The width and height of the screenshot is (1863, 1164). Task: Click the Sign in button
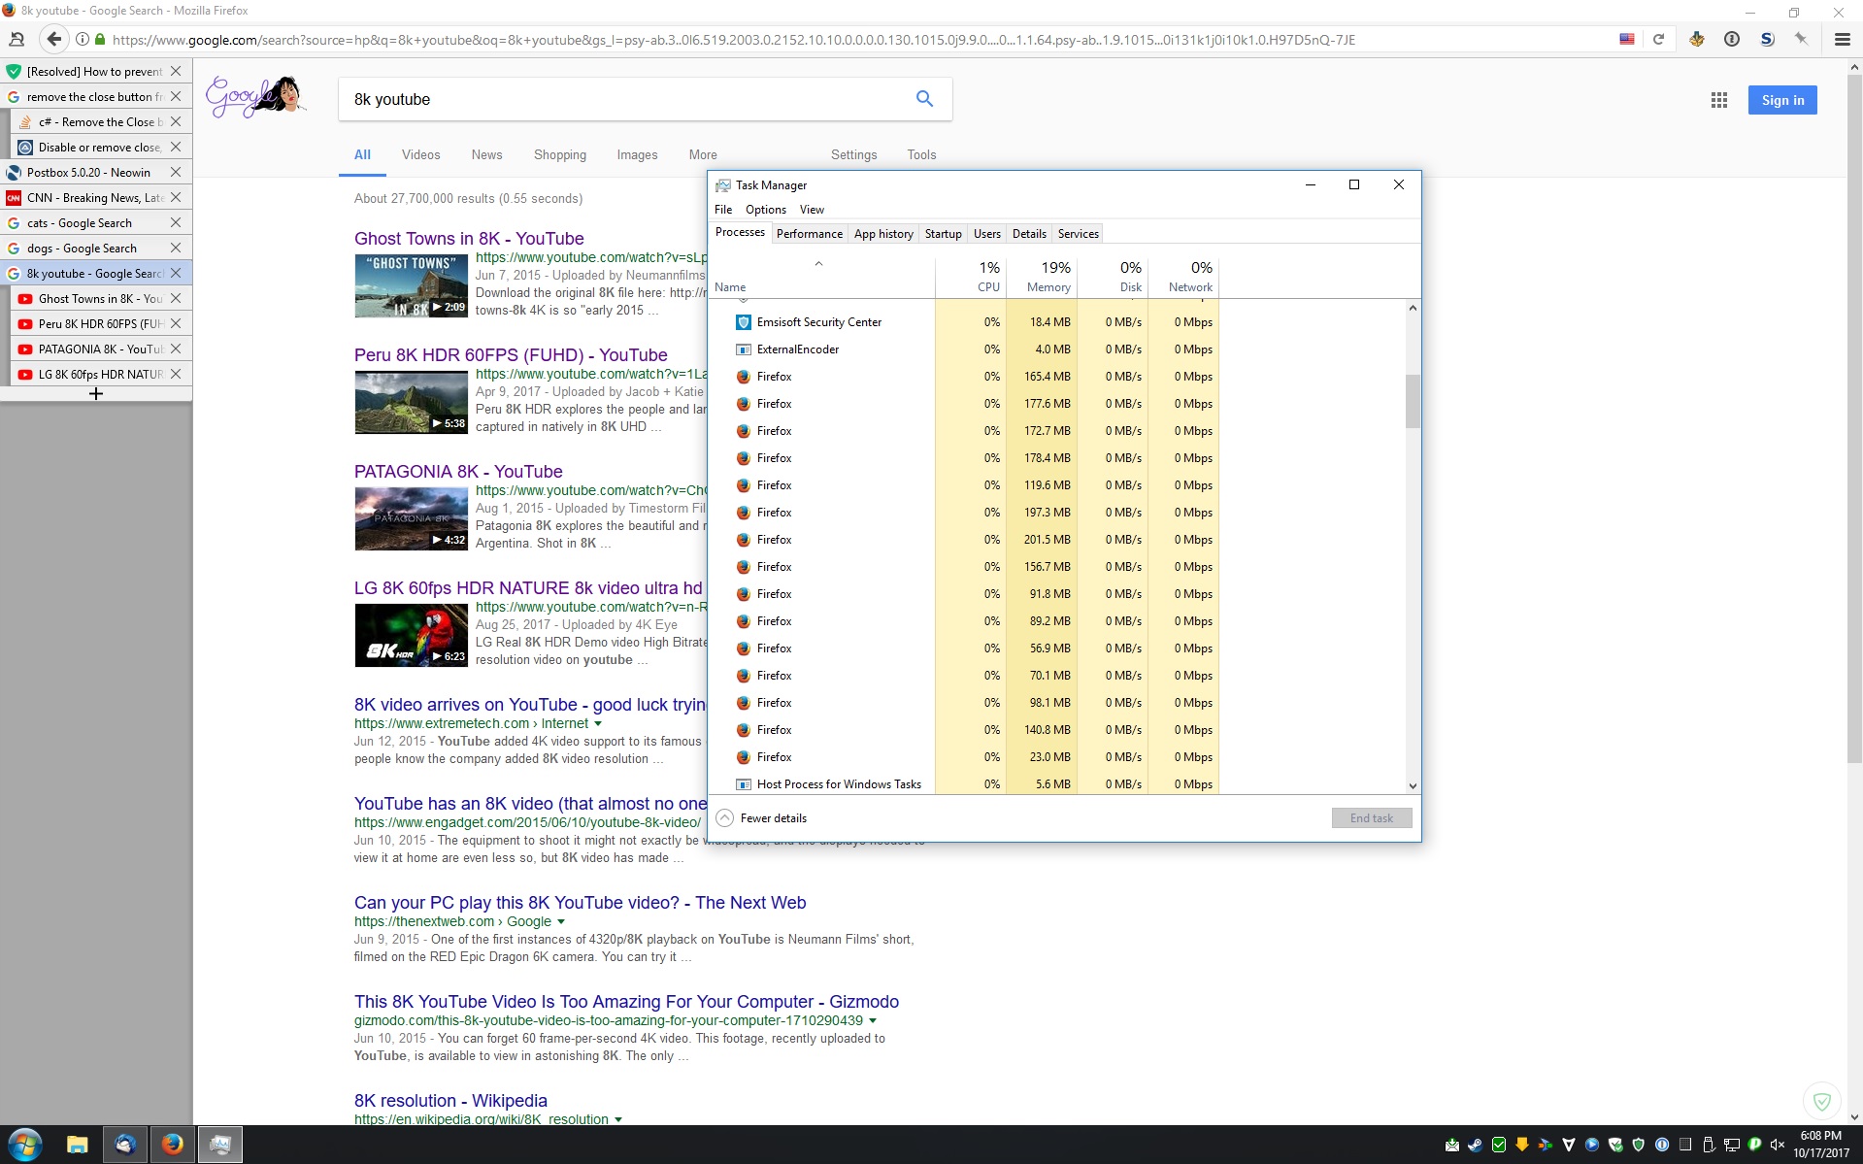click(x=1781, y=100)
